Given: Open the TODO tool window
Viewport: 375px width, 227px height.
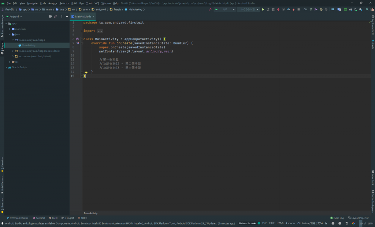Looking at the screenshot, I should click(x=82, y=218).
